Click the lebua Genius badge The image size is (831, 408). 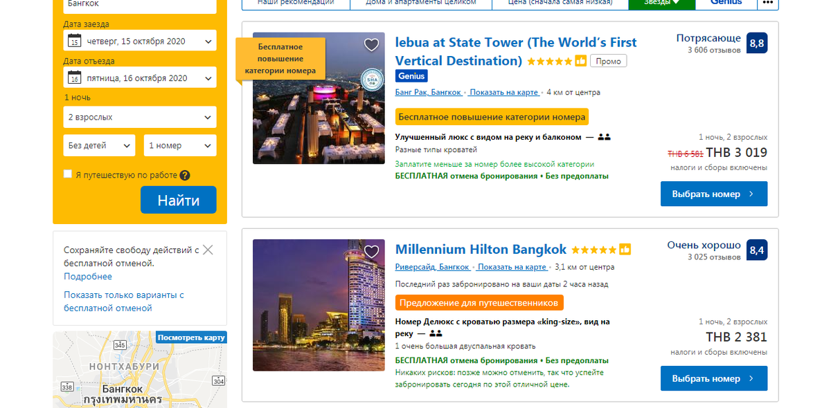click(411, 76)
